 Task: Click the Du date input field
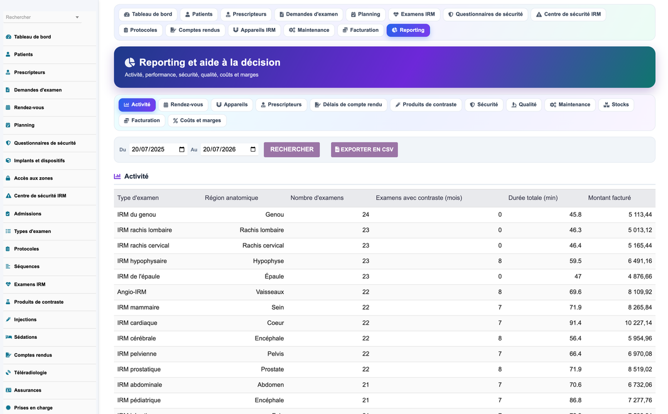[x=158, y=149]
